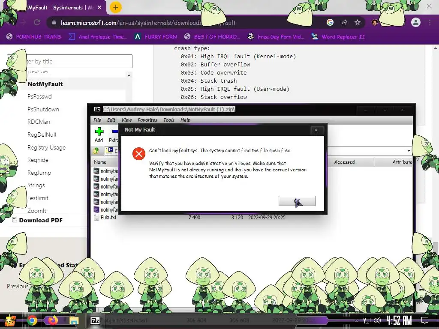Open the Reghide sidebar link
Image resolution: width=439 pixels, height=329 pixels.
click(38, 160)
